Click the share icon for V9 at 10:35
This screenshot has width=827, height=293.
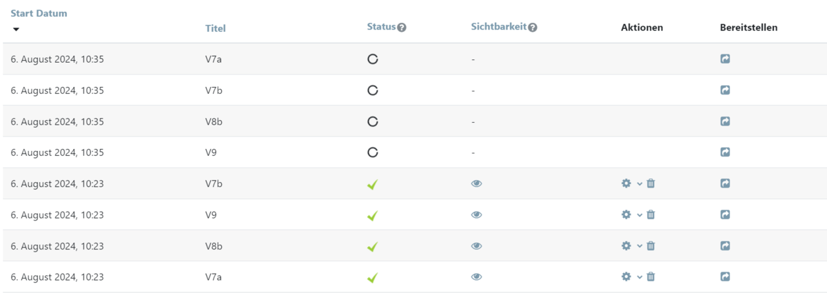725,152
